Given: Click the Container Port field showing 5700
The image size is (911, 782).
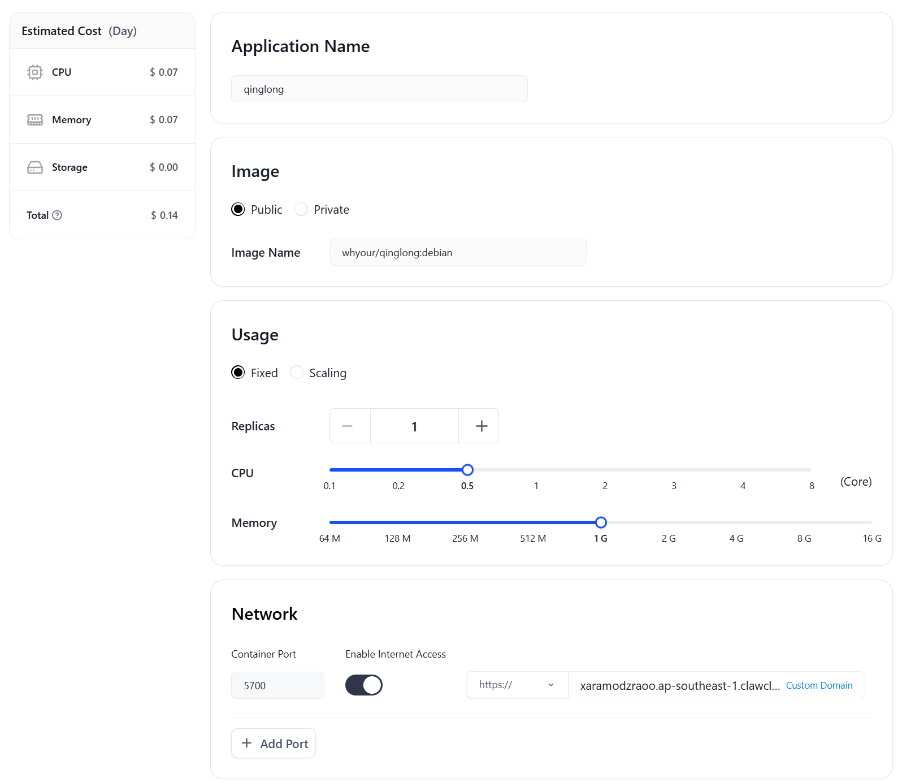Looking at the screenshot, I should pos(277,685).
